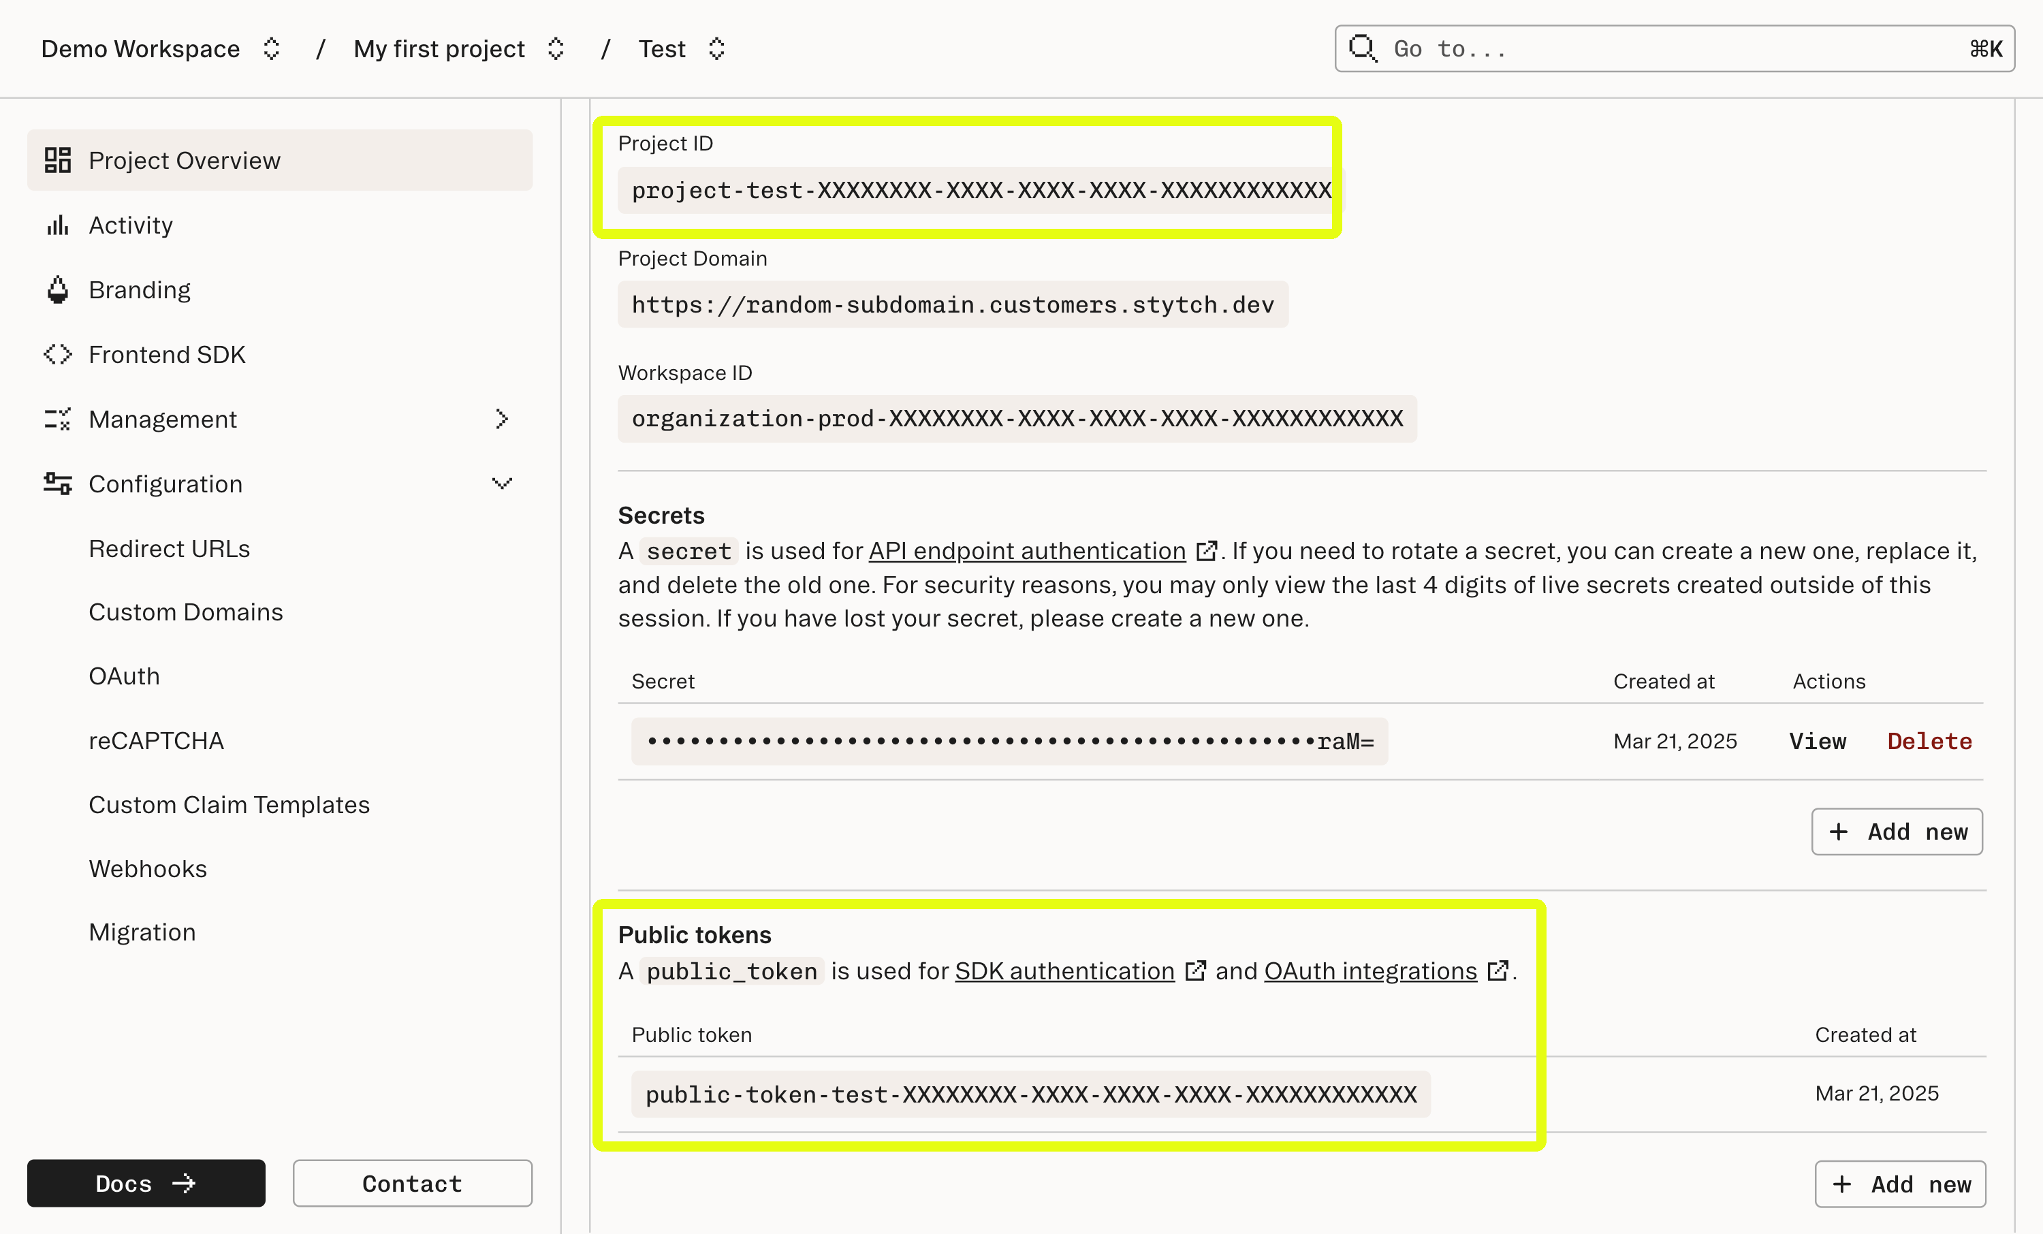Open the OAuth configuration page
Image resolution: width=2043 pixels, height=1234 pixels.
click(x=125, y=676)
